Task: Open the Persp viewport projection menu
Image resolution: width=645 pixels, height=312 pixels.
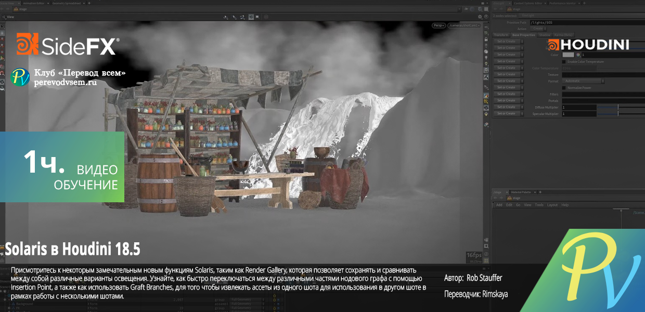Action: (x=439, y=25)
